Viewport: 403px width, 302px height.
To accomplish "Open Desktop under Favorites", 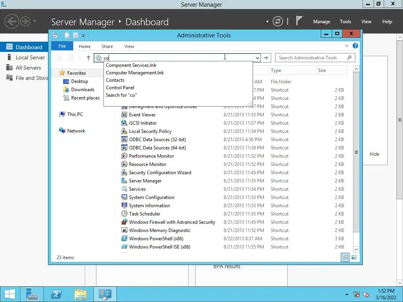I will [79, 81].
